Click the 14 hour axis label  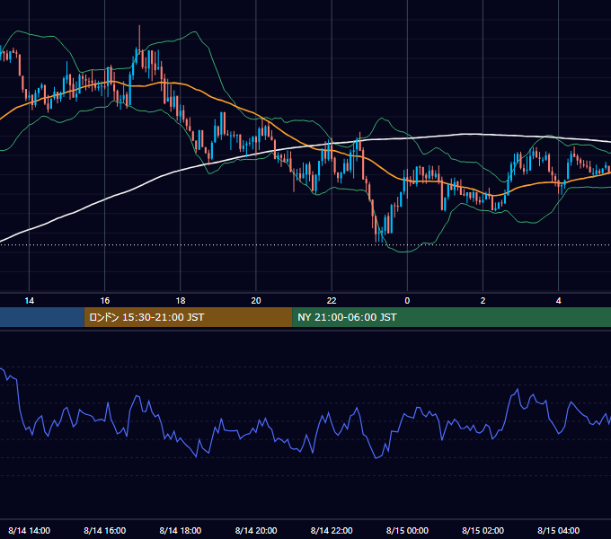click(30, 301)
